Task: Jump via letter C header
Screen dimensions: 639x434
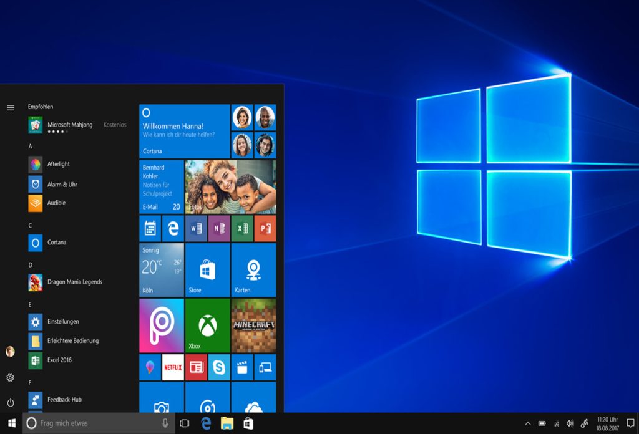Action: tap(30, 225)
